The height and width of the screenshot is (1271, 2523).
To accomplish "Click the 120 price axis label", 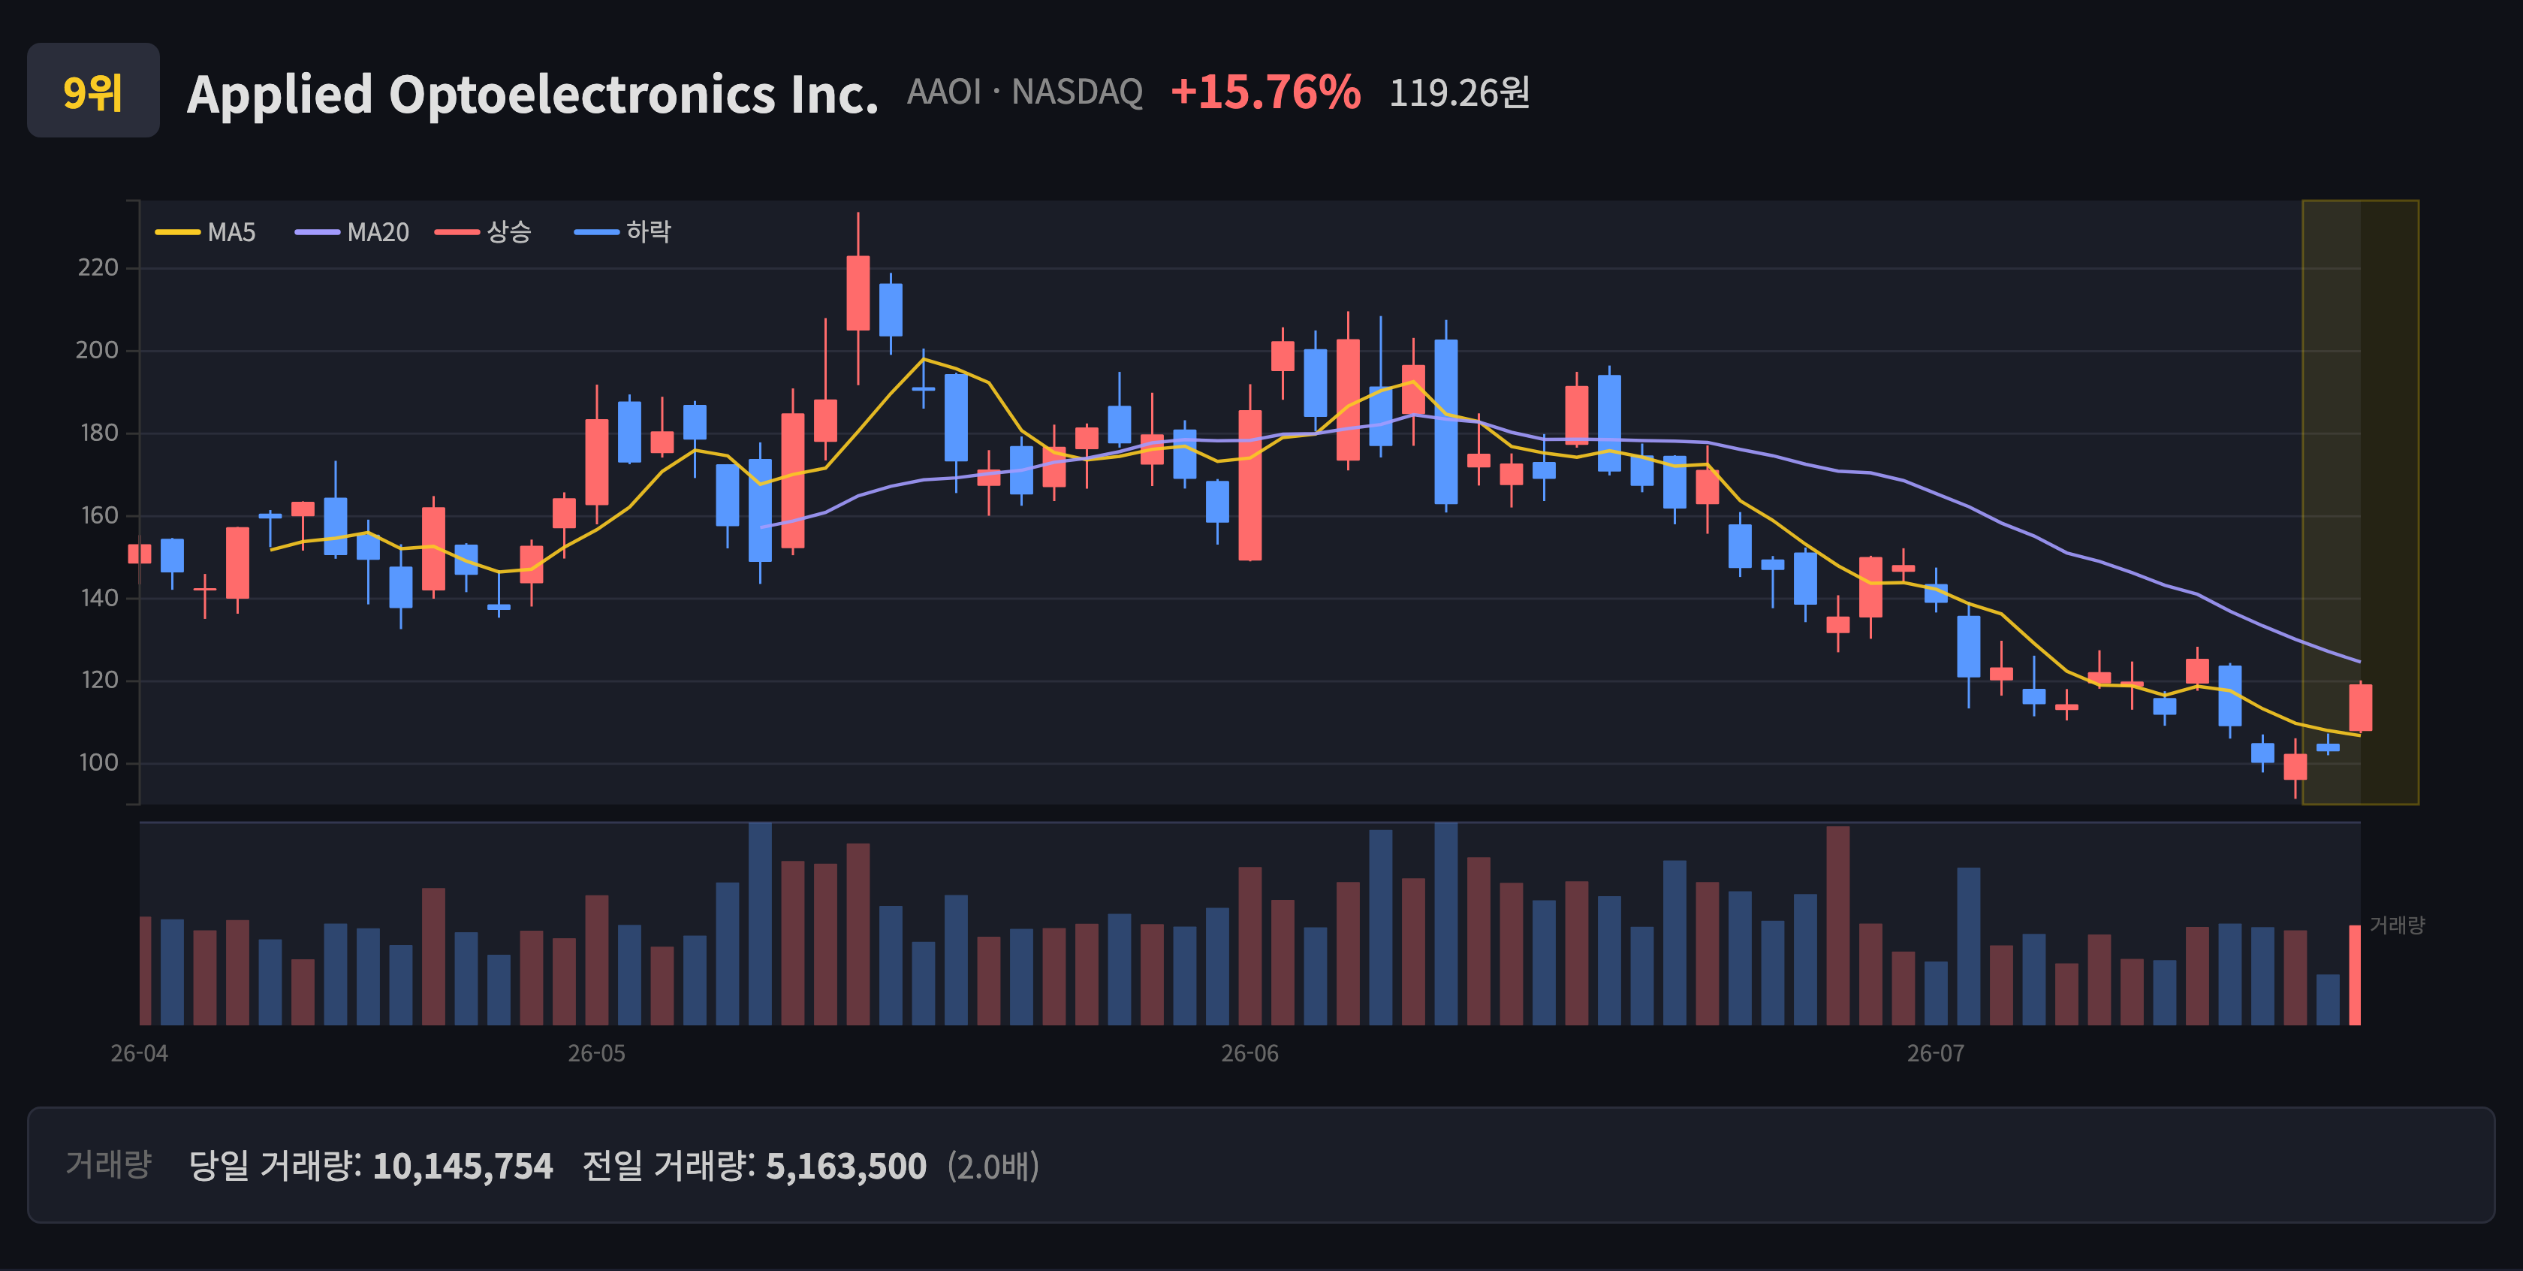I will (x=99, y=680).
